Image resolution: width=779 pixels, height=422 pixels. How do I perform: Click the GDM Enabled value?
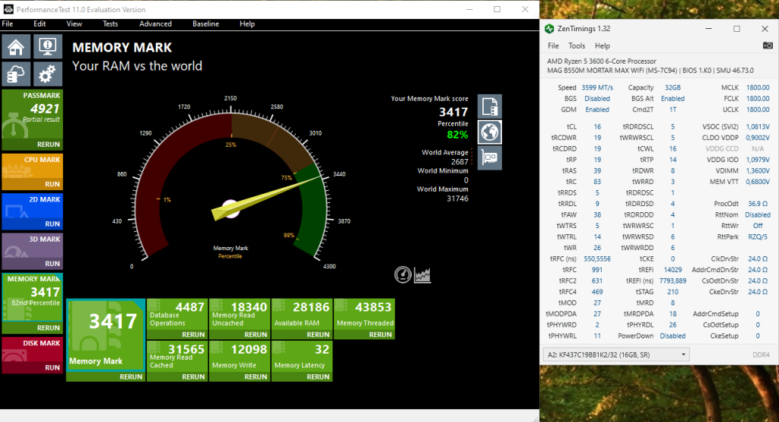point(597,109)
